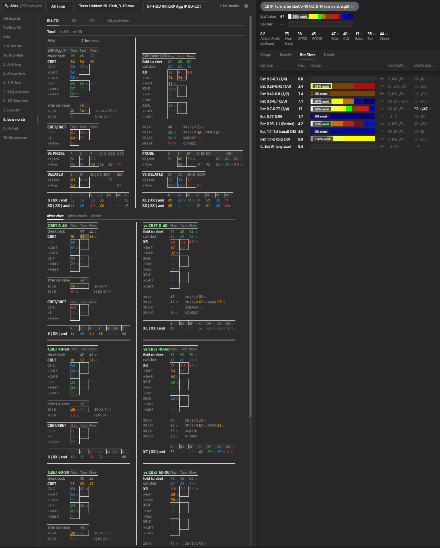440x548 pixels.
Task: Select the Bet Sizes tab
Action: point(307,55)
